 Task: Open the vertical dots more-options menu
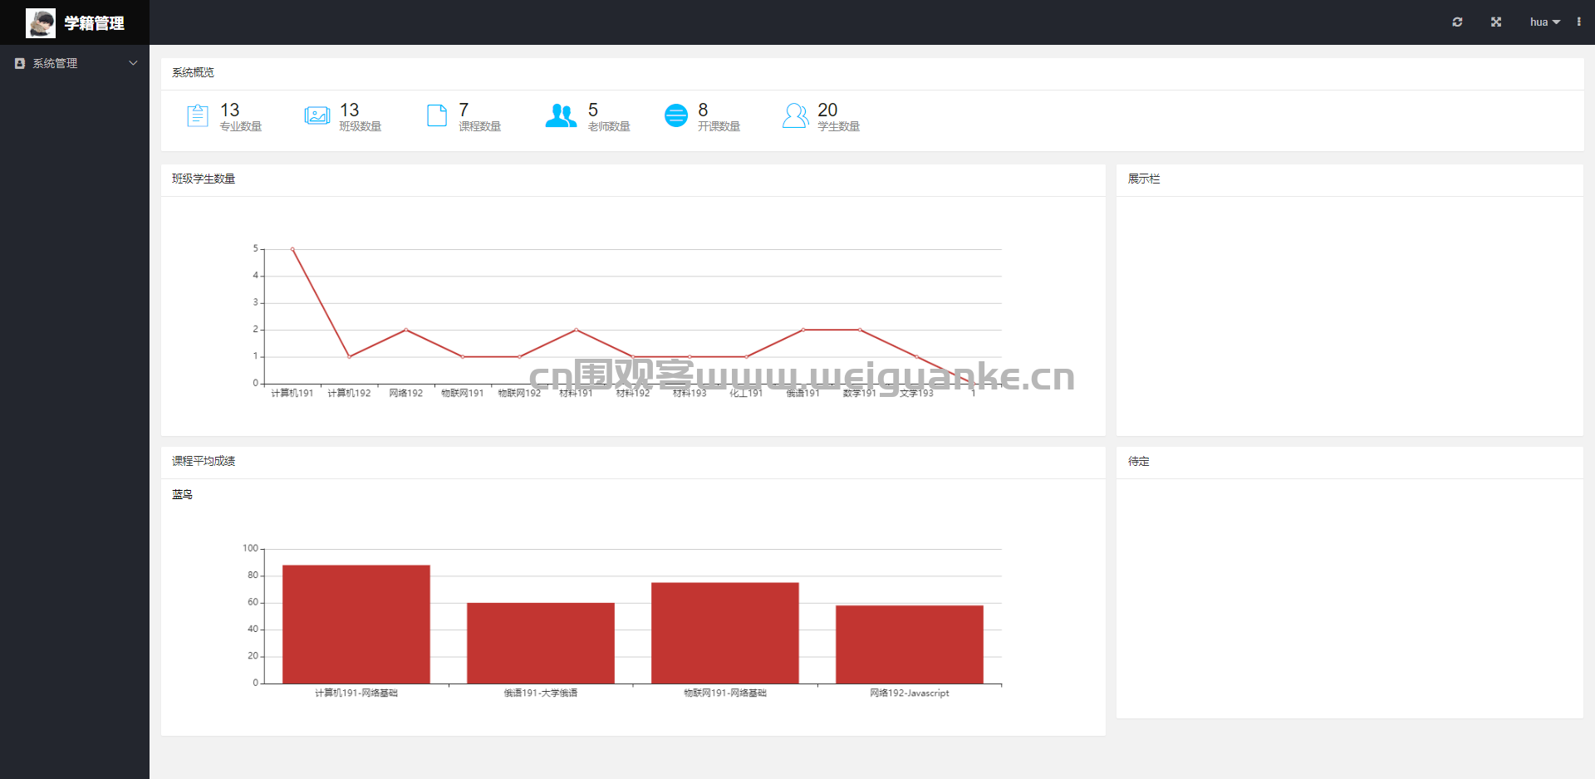click(x=1578, y=22)
